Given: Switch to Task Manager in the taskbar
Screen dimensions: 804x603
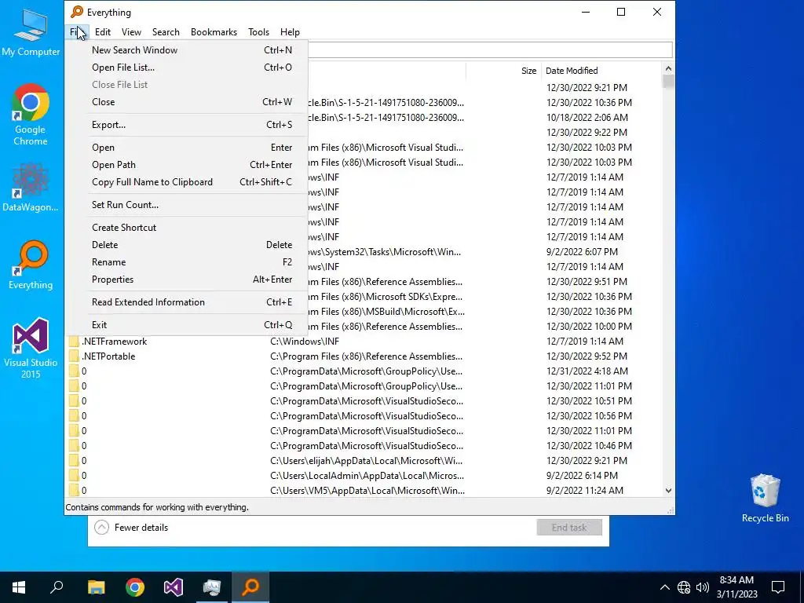Looking at the screenshot, I should coord(212,587).
